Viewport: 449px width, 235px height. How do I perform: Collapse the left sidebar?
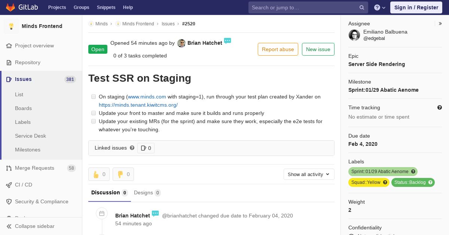click(x=34, y=226)
